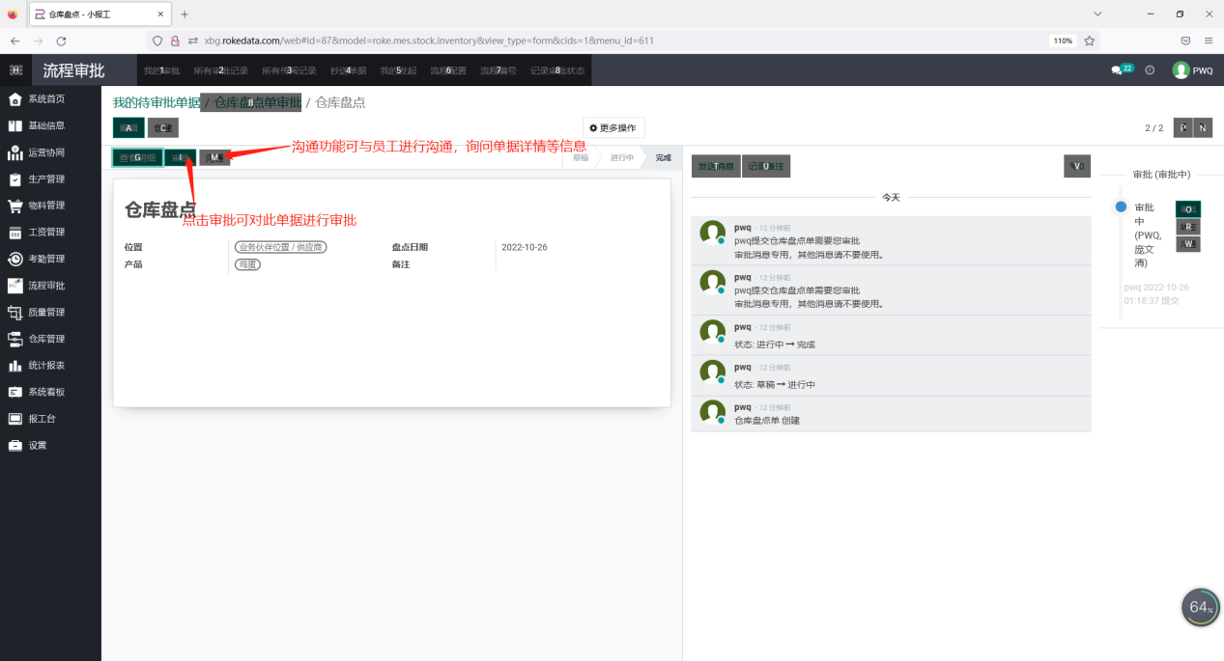Click the 设置 briefcase icon in sidebar
The image size is (1224, 661).
point(15,446)
